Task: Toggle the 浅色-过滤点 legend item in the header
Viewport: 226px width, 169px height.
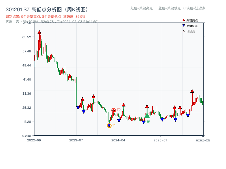Action: [195, 8]
